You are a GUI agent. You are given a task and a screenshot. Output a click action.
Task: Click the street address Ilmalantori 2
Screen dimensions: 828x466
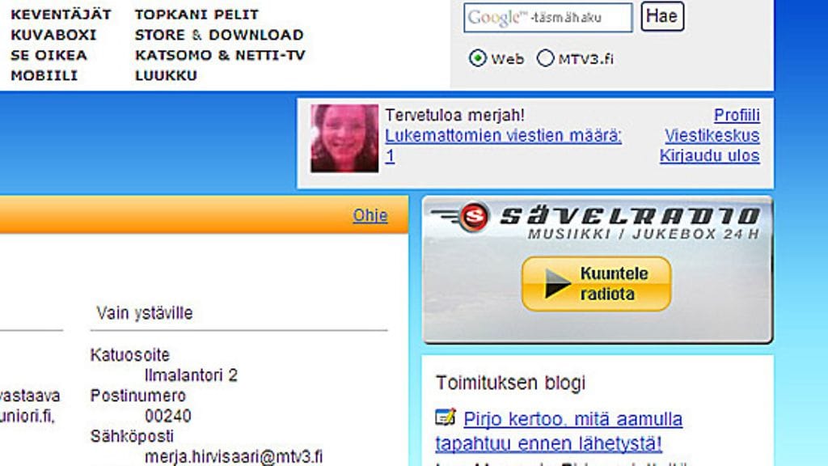(191, 375)
